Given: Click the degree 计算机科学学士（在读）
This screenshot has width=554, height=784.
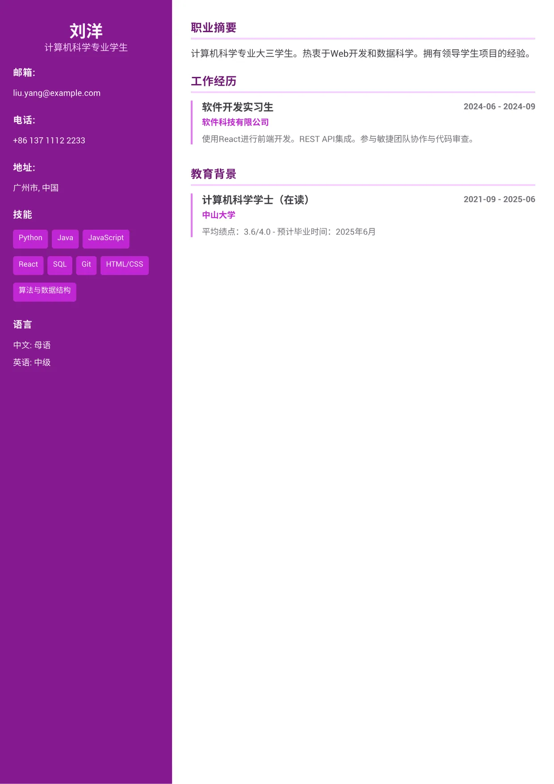Looking at the screenshot, I should tap(256, 200).
